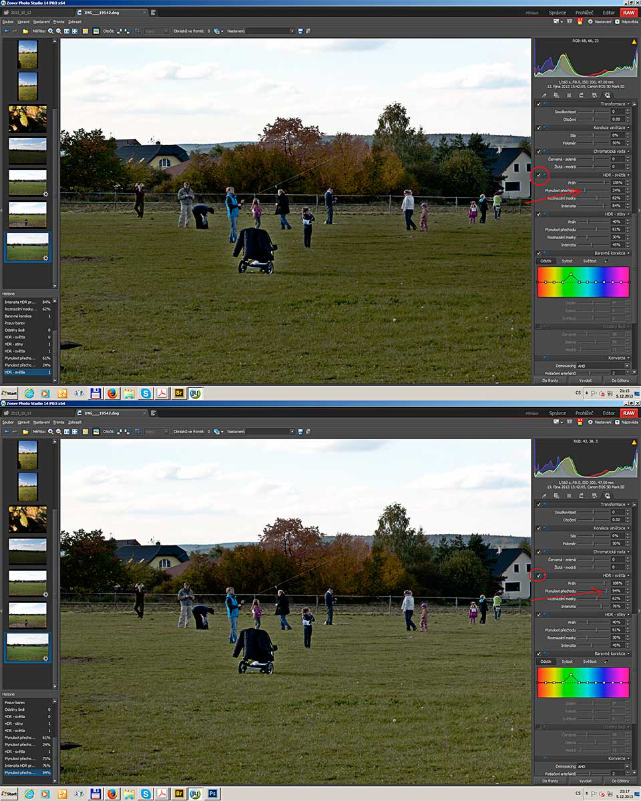Open Demosaicing AHD dropdown in lower window
The width and height of the screenshot is (641, 801).
point(603,766)
